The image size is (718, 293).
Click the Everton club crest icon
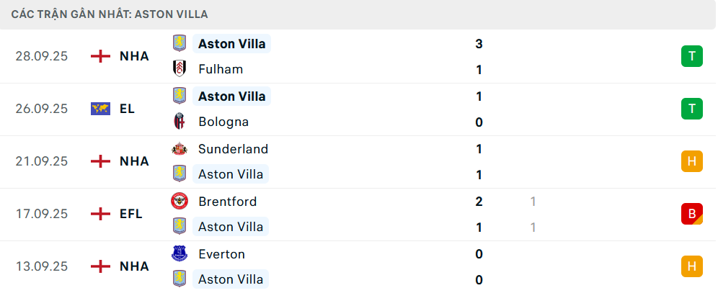(x=179, y=254)
